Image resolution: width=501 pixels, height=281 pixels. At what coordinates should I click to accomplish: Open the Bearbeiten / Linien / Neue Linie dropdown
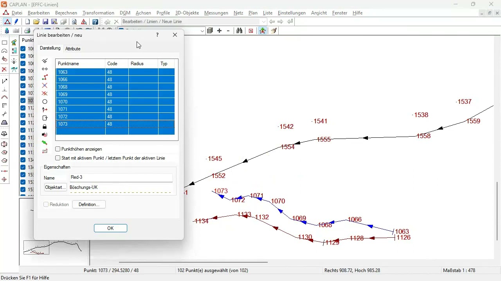click(x=264, y=22)
